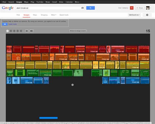Click orange brick labeled 11 hours ago
Image resolution: width=155 pixels, height=124 pixels.
coord(61,57)
